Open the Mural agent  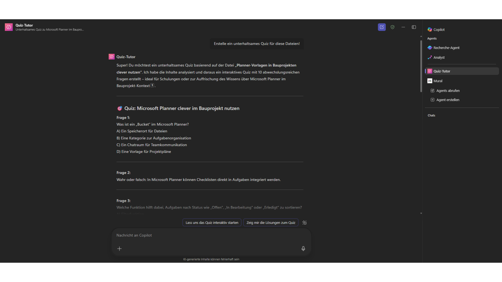[x=438, y=81]
